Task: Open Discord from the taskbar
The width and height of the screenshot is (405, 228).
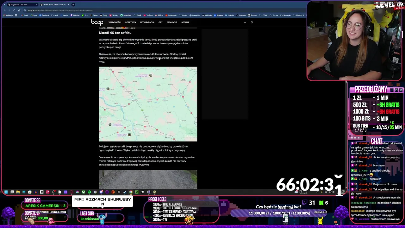Action: pyautogui.click(x=101, y=192)
